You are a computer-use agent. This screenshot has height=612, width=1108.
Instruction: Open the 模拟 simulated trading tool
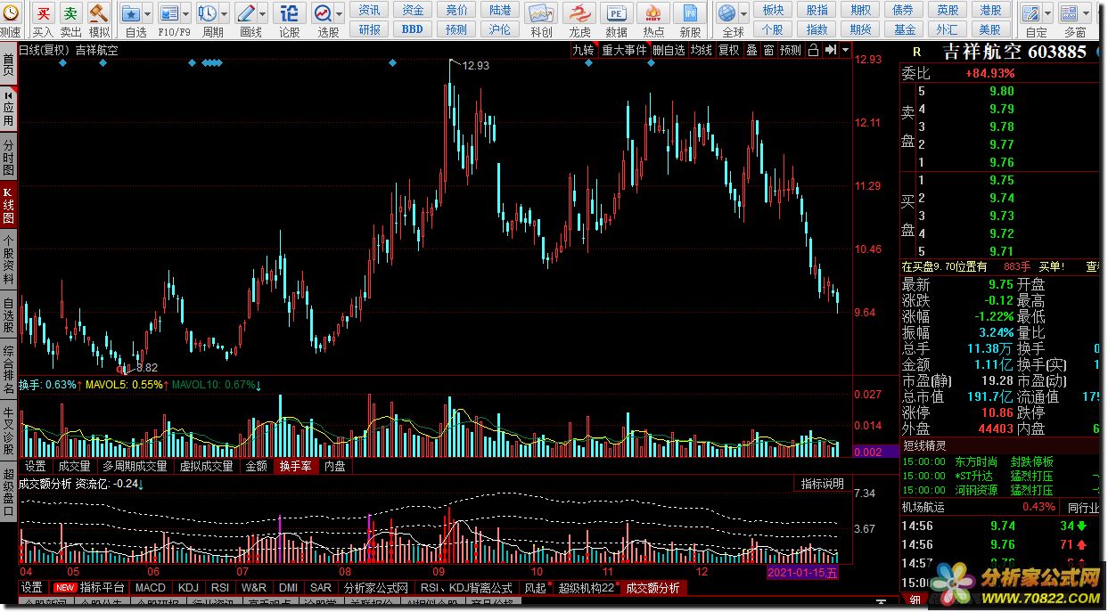click(99, 13)
